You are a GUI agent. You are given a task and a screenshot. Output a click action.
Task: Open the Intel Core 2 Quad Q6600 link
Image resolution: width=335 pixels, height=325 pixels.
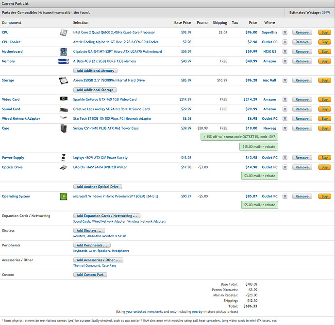114,32
